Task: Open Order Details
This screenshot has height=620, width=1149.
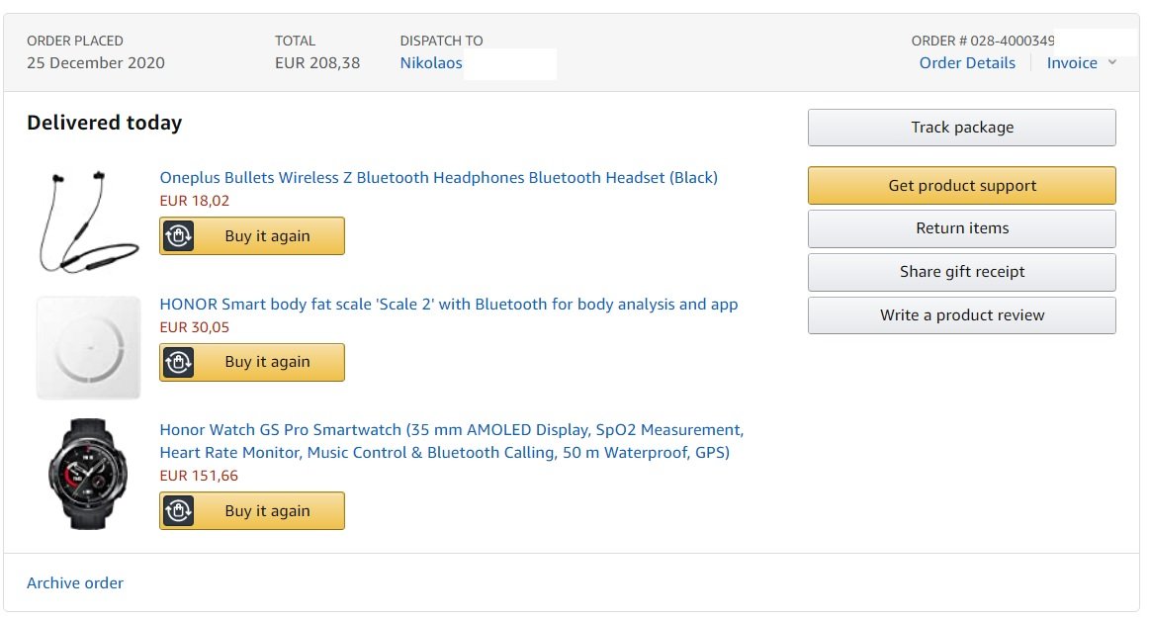Action: click(967, 63)
